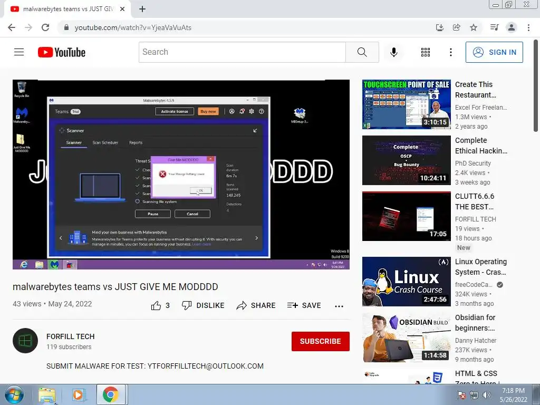
Task: Share this page from address bar
Action: point(457,27)
